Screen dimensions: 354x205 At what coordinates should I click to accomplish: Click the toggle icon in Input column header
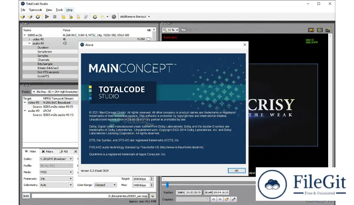tap(149, 30)
